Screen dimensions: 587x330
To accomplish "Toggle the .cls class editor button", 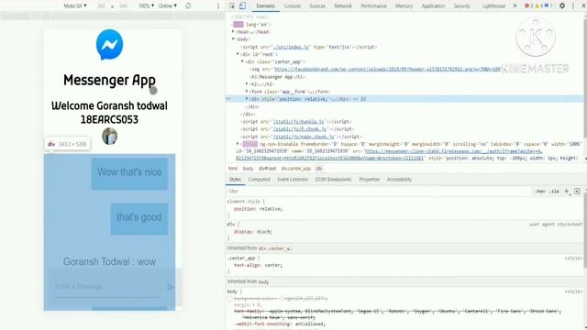I will click(554, 192).
